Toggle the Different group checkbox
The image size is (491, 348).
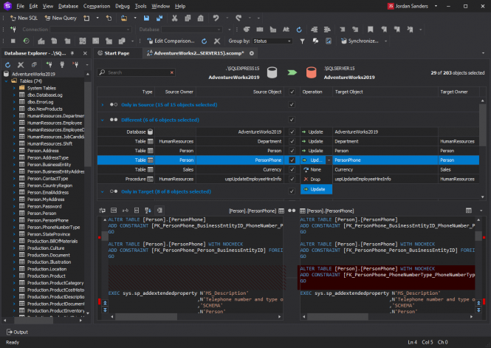[292, 120]
